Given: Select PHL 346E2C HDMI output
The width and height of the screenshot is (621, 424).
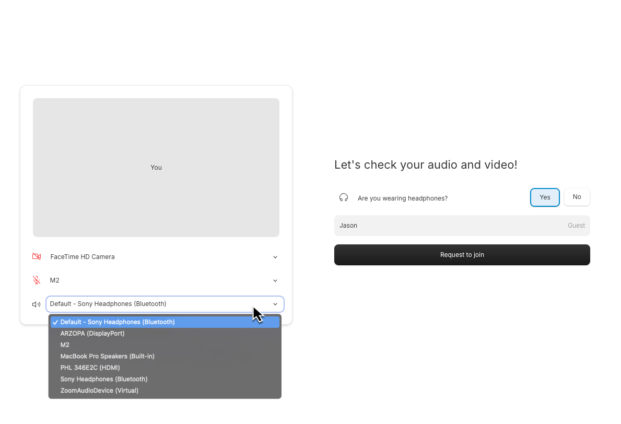Looking at the screenshot, I should pos(90,368).
